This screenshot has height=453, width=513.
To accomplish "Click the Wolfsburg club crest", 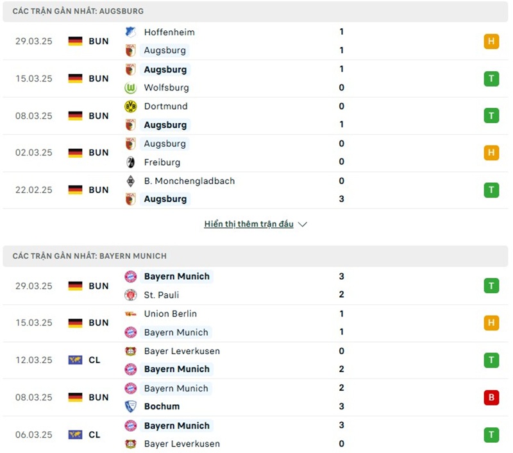I will [131, 88].
